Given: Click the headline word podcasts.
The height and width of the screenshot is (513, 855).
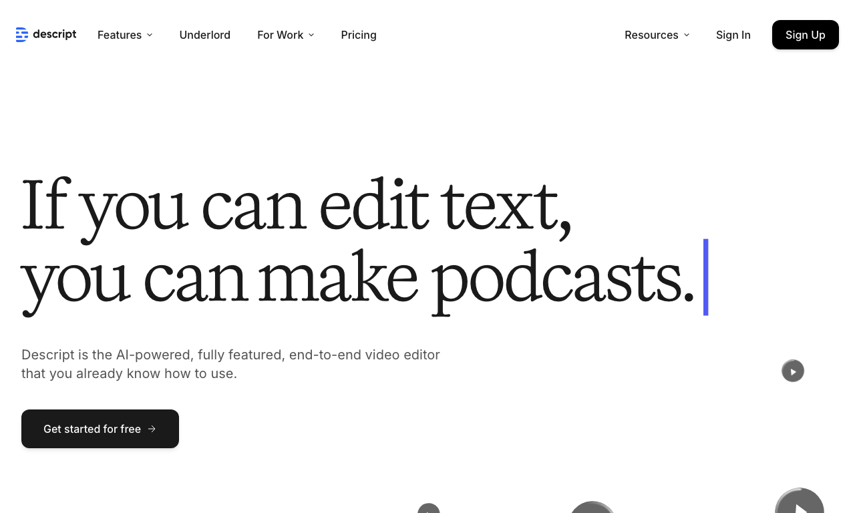Looking at the screenshot, I should click(x=563, y=278).
